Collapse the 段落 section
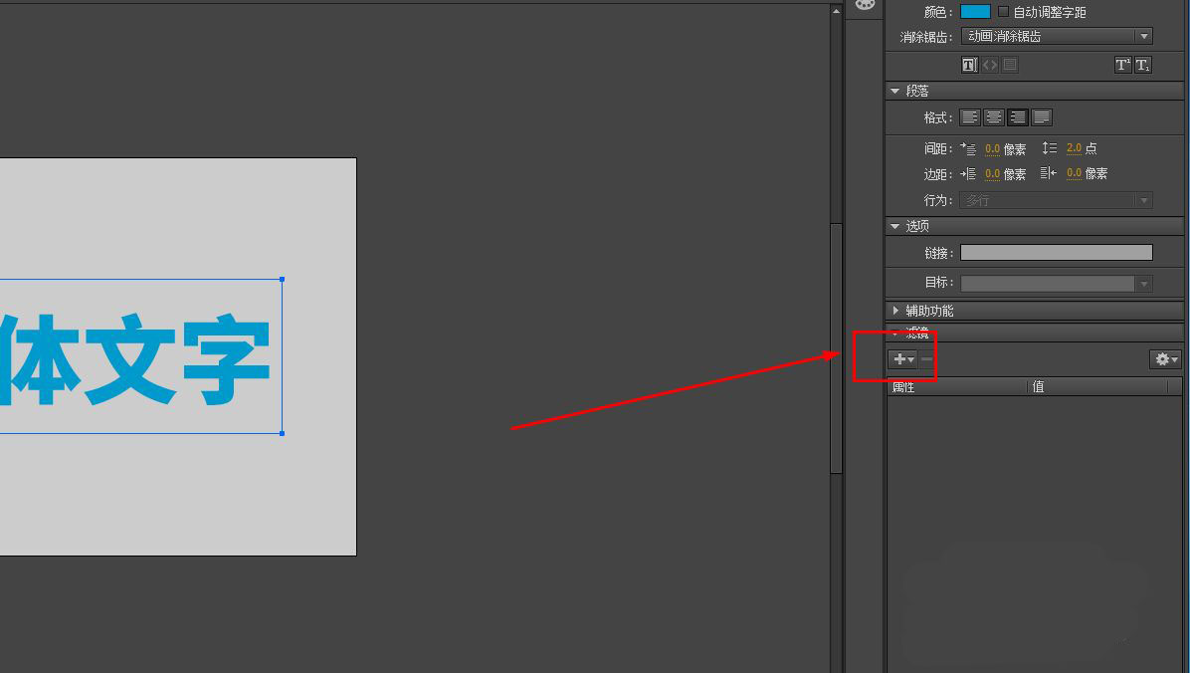Viewport: 1190px width, 673px height. coord(895,92)
